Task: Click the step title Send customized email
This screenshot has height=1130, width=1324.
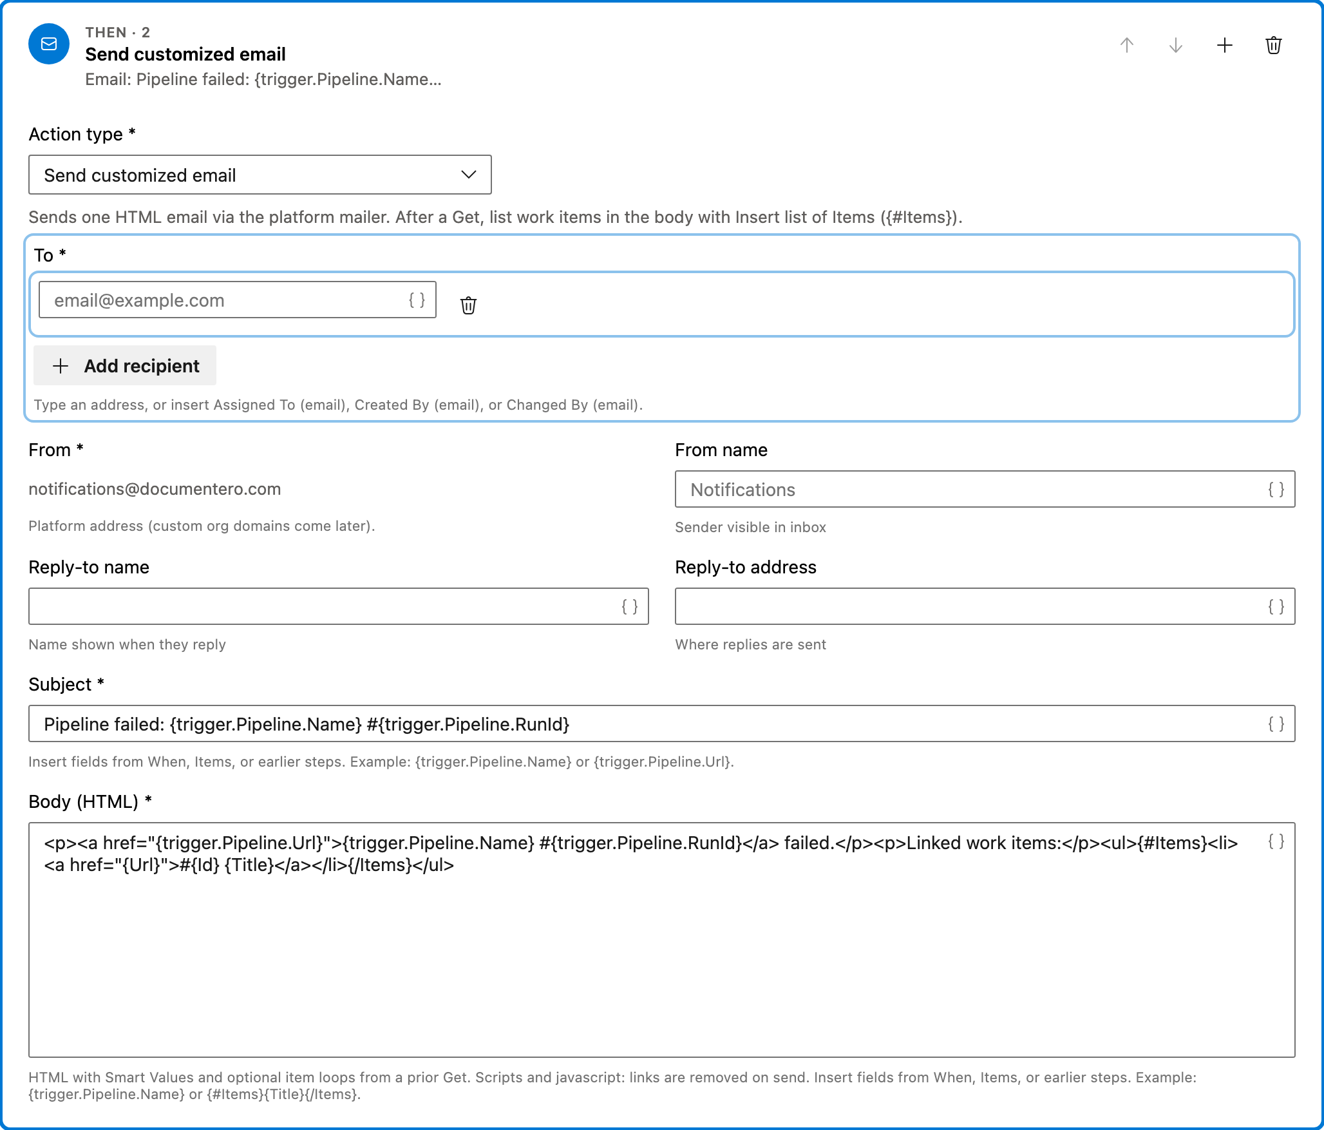Action: [x=185, y=54]
